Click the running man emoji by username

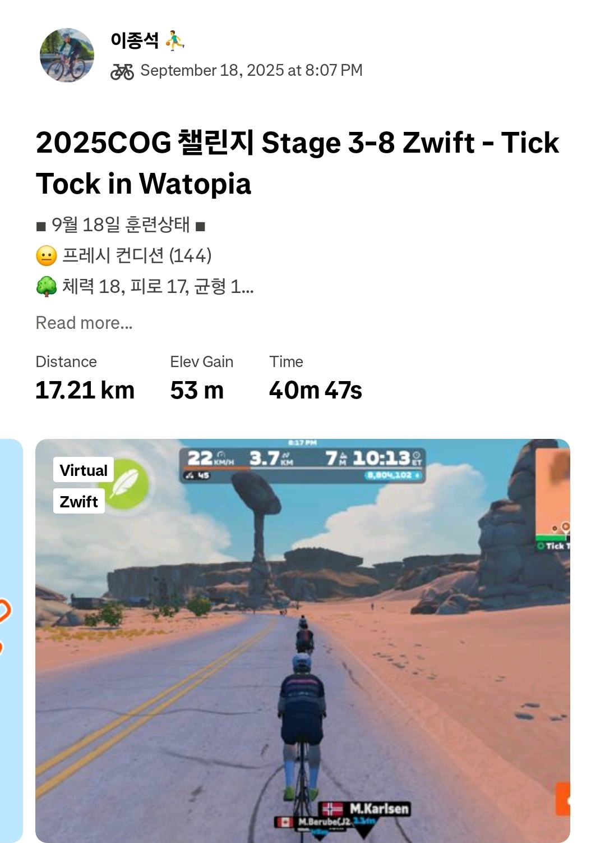[175, 40]
